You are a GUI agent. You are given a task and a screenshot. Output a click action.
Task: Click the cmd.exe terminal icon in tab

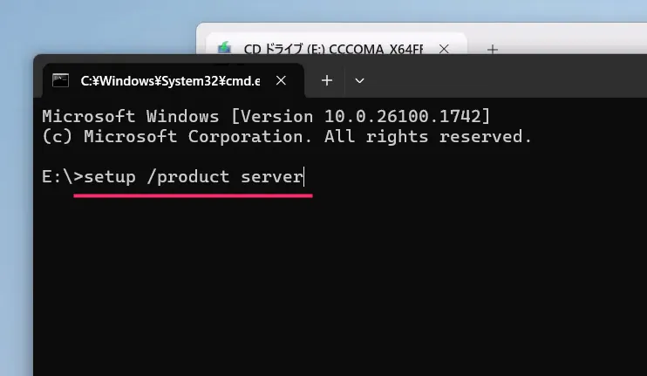click(x=60, y=80)
